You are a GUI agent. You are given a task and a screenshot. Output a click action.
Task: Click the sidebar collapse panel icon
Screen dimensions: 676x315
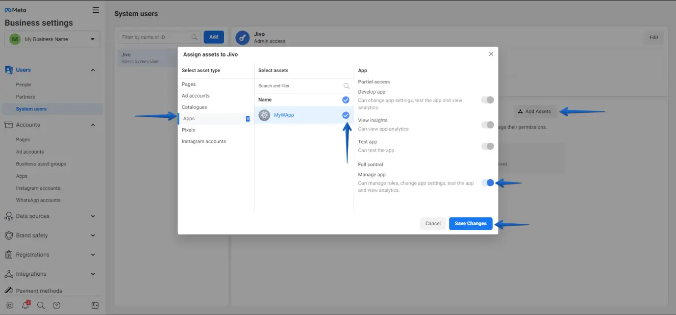(x=95, y=305)
